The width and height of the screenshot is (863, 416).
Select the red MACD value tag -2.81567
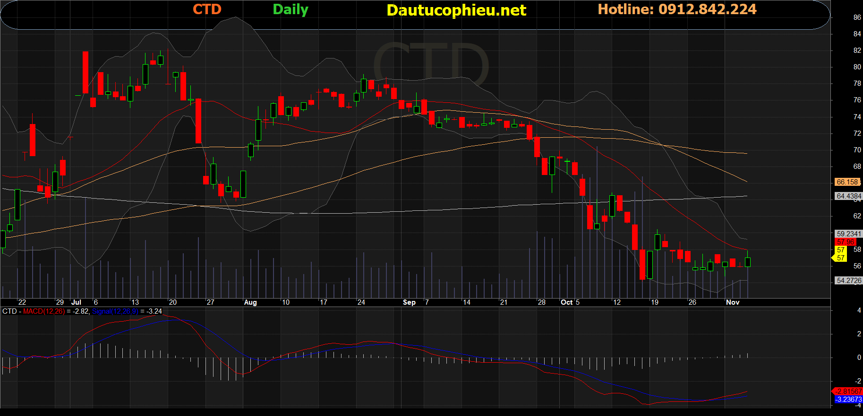(x=848, y=391)
